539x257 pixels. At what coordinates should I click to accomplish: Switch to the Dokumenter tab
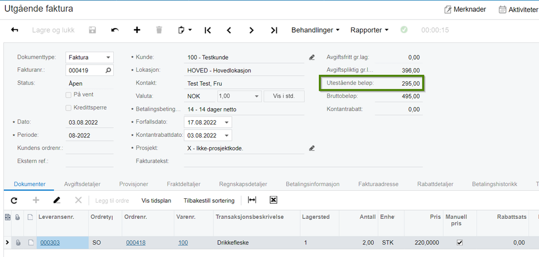(x=30, y=184)
